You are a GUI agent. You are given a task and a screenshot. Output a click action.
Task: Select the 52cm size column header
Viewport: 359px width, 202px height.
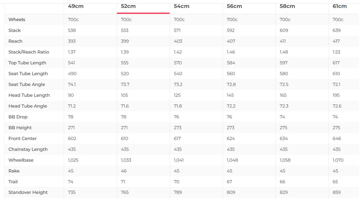(x=128, y=6)
